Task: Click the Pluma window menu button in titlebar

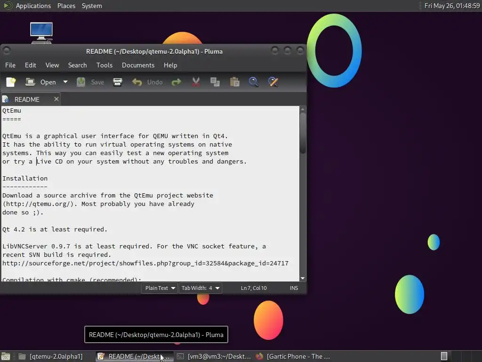Action: (x=7, y=50)
